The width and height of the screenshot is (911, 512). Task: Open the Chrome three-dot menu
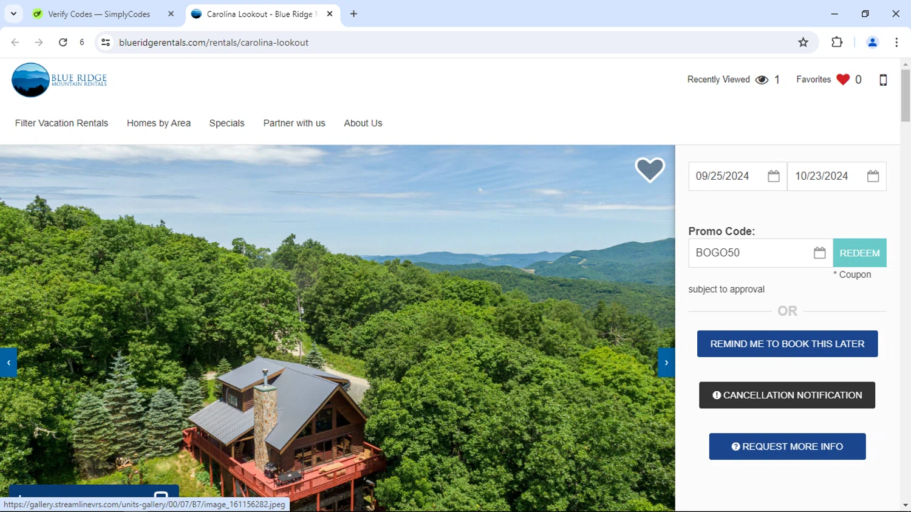[x=896, y=43]
